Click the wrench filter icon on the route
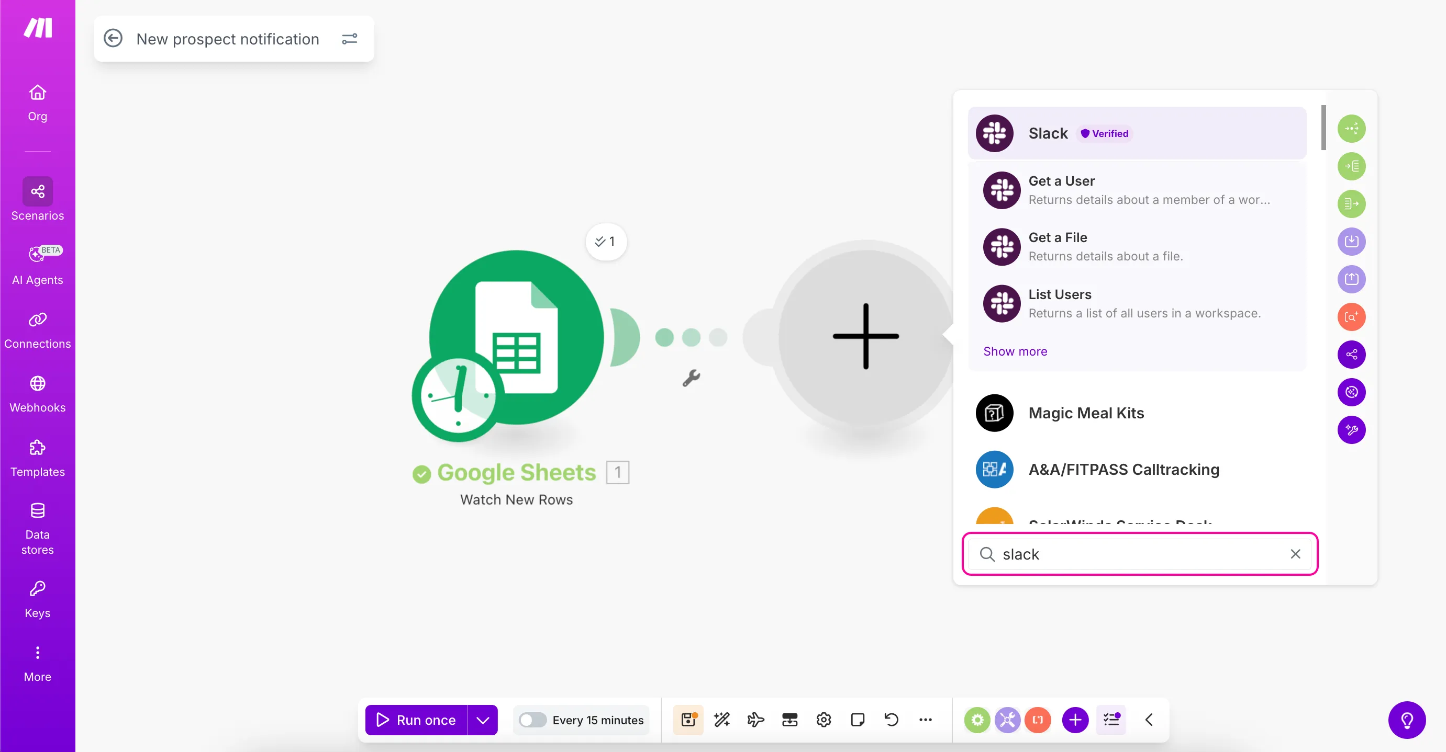The image size is (1446, 752). tap(691, 379)
